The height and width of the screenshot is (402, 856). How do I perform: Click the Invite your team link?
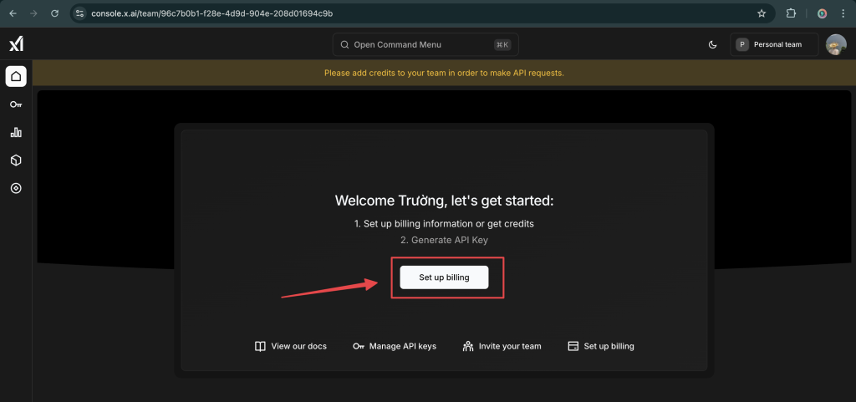502,346
